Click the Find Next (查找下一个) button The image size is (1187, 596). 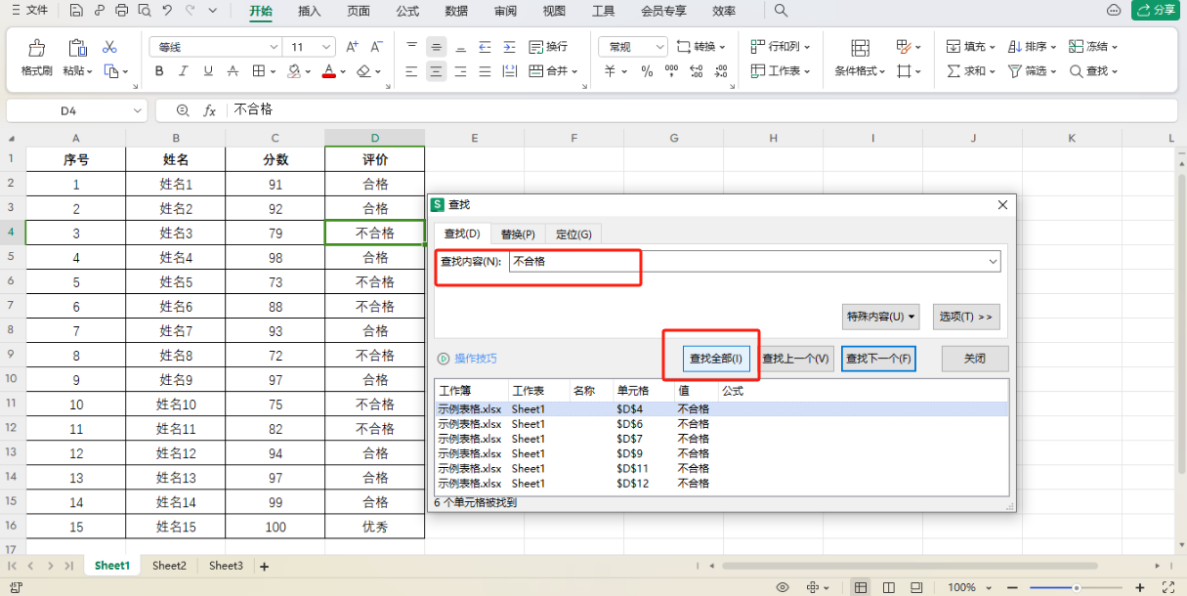[x=878, y=359]
